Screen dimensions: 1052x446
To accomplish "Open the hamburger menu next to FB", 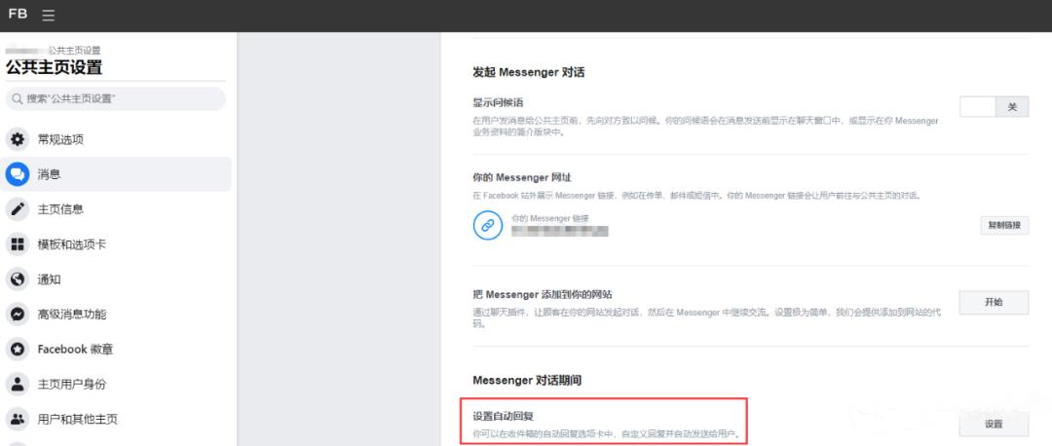I will pyautogui.click(x=49, y=15).
